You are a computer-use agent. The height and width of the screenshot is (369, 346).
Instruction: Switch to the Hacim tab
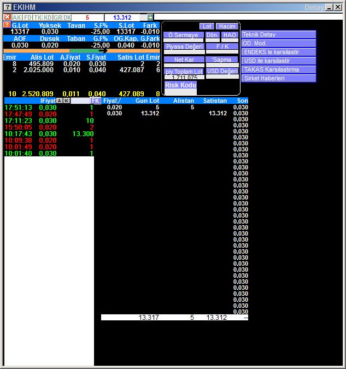227,26
